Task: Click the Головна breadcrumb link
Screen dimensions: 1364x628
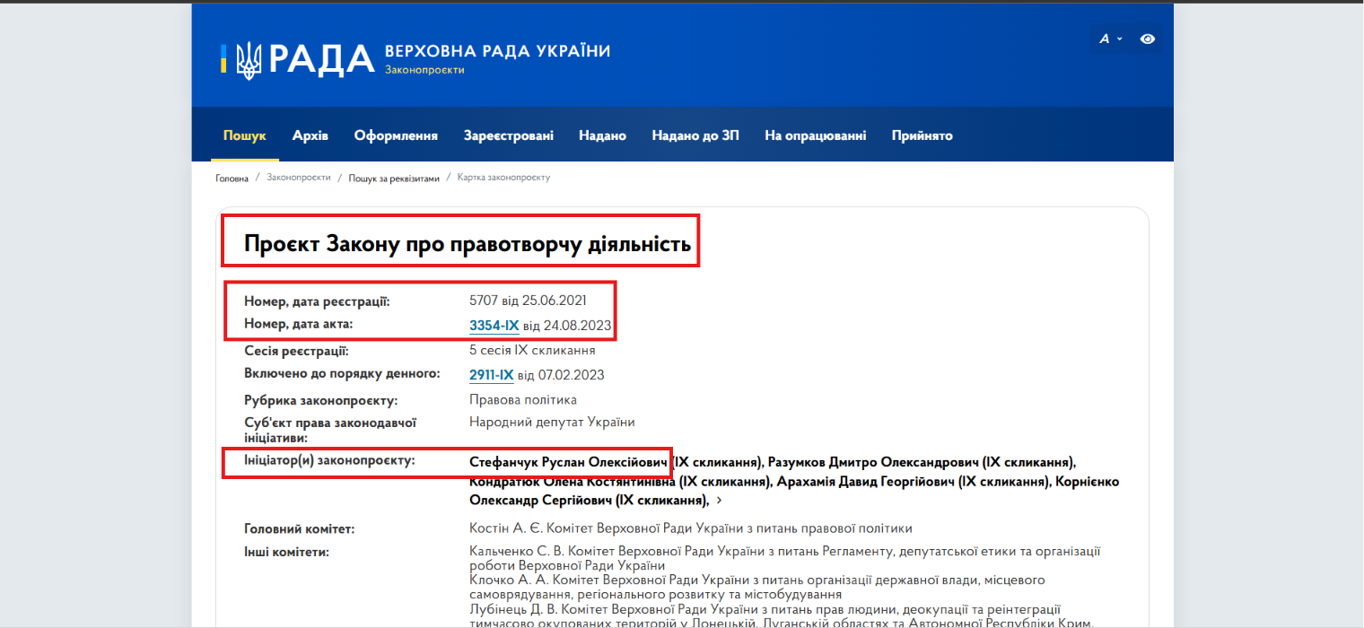Action: click(232, 178)
